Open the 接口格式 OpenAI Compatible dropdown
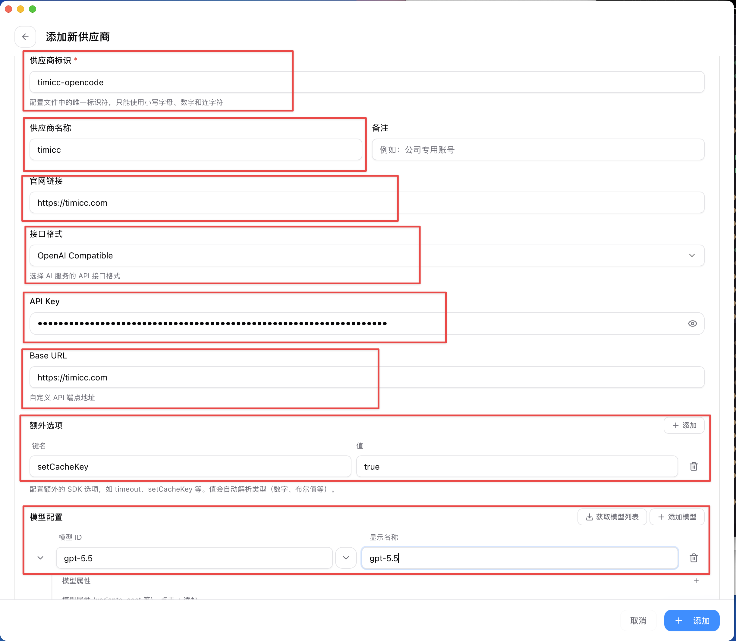Screen dimensions: 736x641 367,255
